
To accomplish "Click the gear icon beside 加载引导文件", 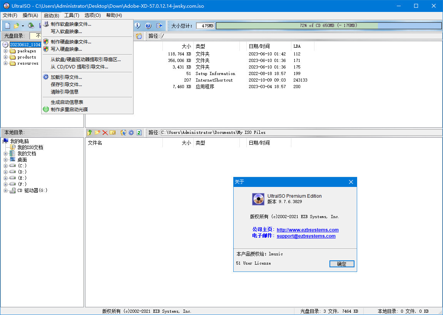I will point(46,77).
